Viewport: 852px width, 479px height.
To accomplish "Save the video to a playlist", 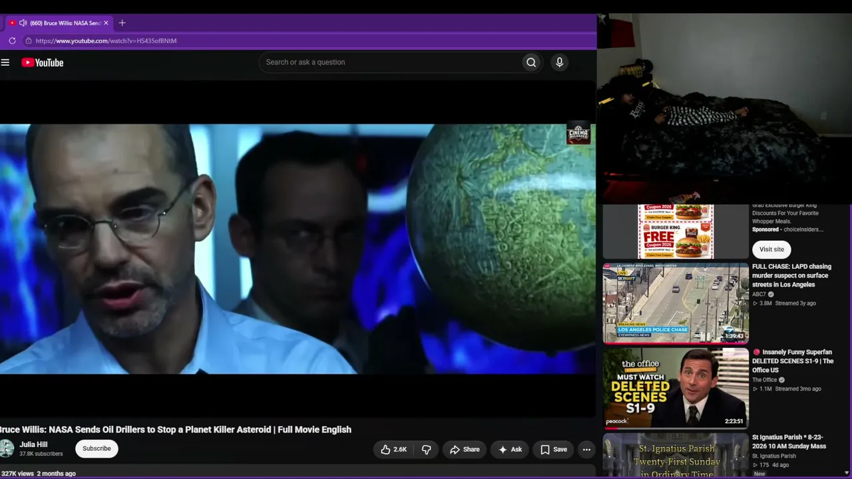I will (554, 450).
